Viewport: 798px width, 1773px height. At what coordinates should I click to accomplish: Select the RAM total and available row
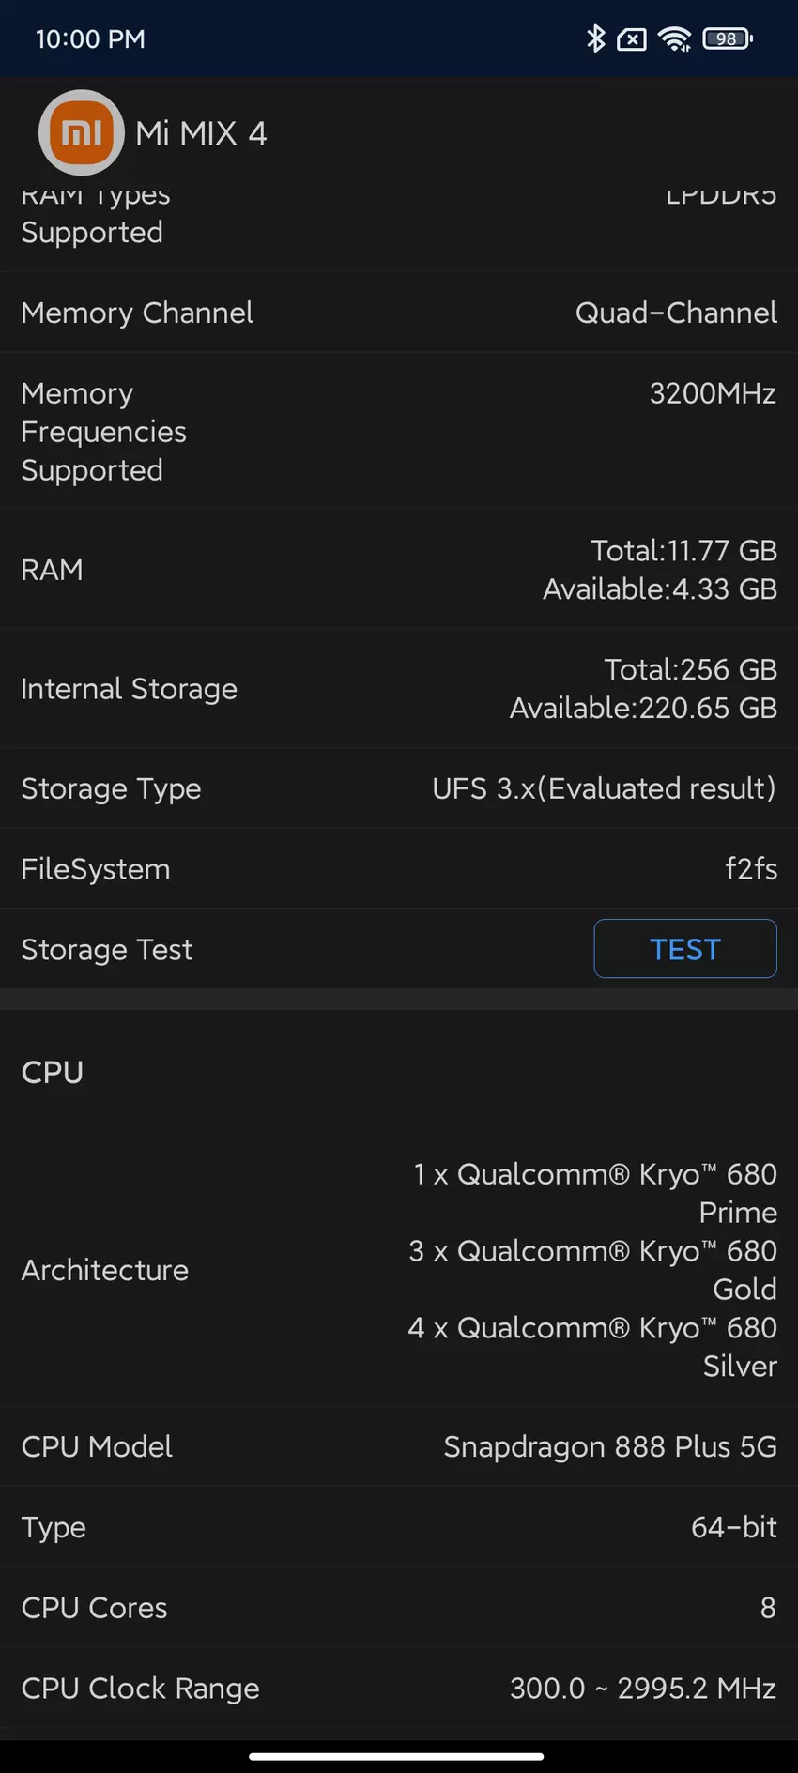click(x=399, y=570)
